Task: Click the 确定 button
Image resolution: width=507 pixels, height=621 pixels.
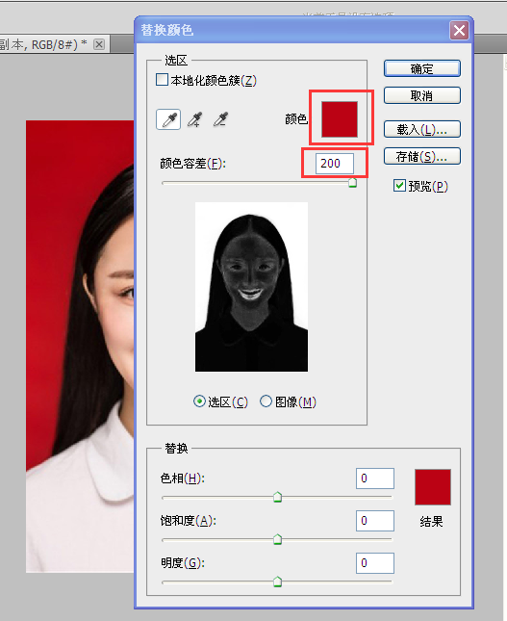Action: coord(422,68)
